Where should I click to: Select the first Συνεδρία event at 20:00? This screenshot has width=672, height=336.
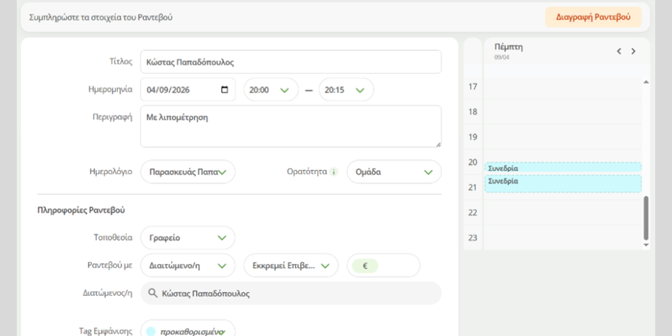[562, 168]
